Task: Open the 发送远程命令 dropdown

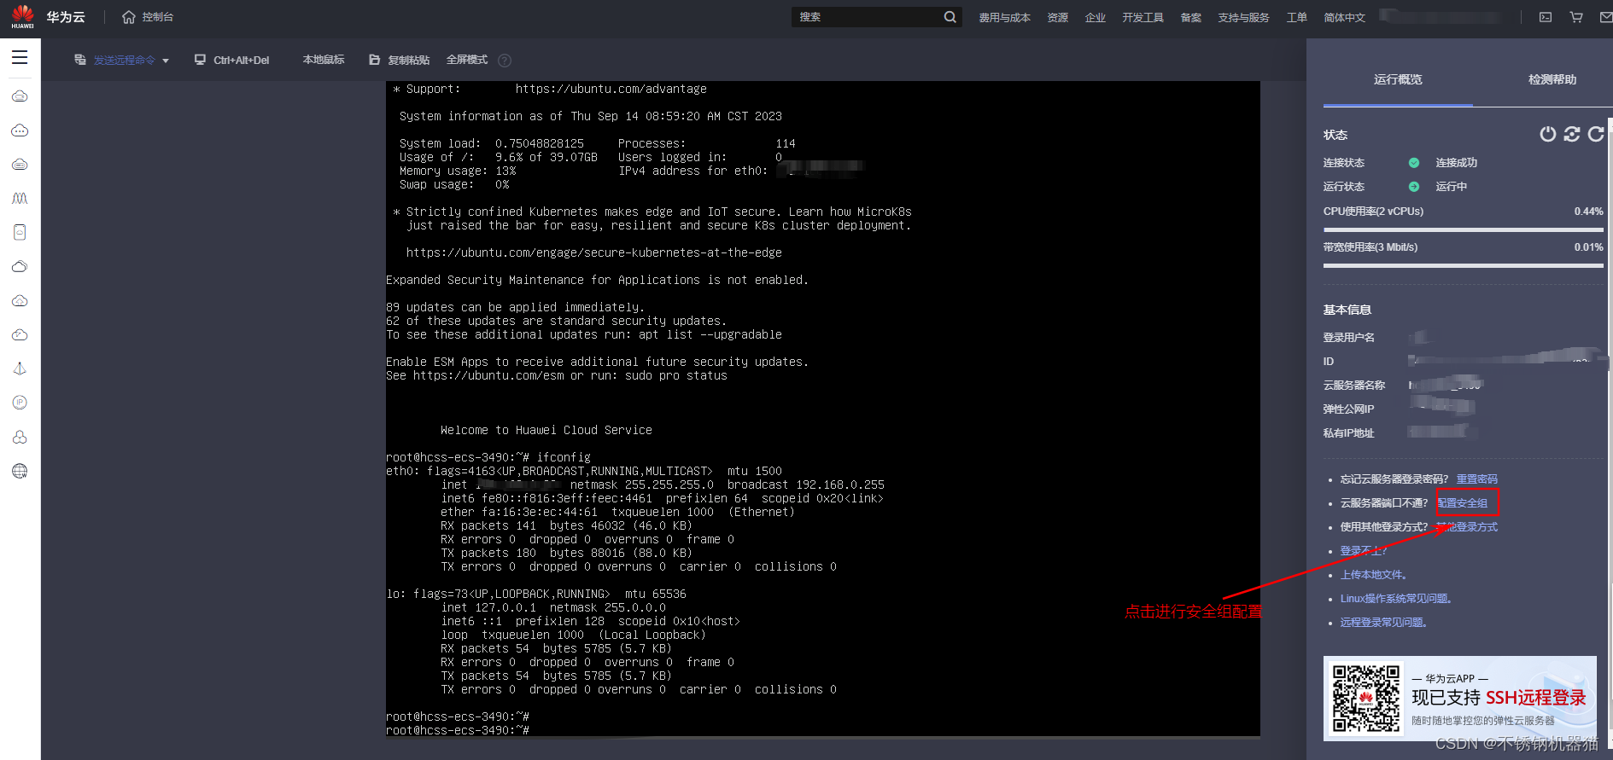Action: click(x=122, y=61)
